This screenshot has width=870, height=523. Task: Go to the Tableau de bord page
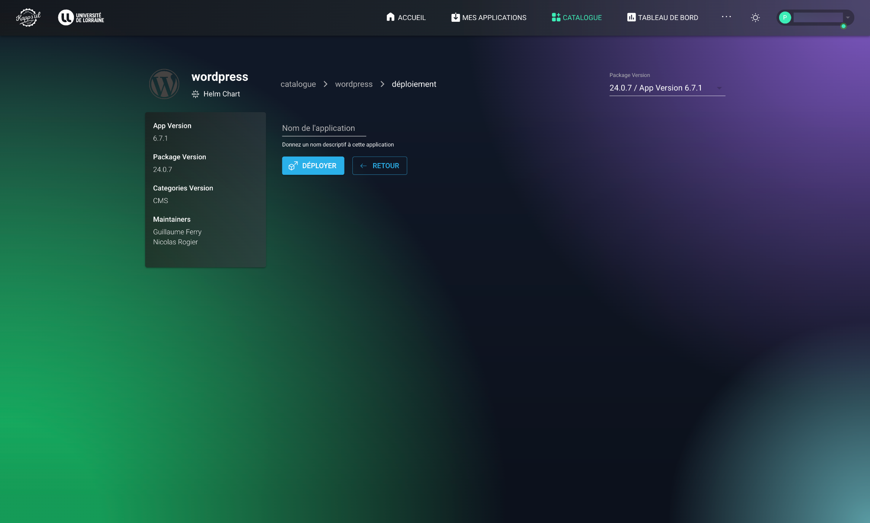click(667, 17)
